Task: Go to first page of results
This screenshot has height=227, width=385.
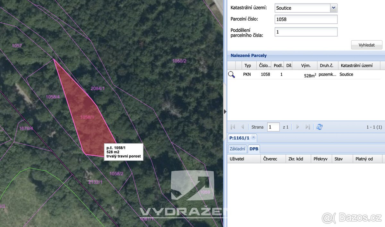Action: click(233, 127)
